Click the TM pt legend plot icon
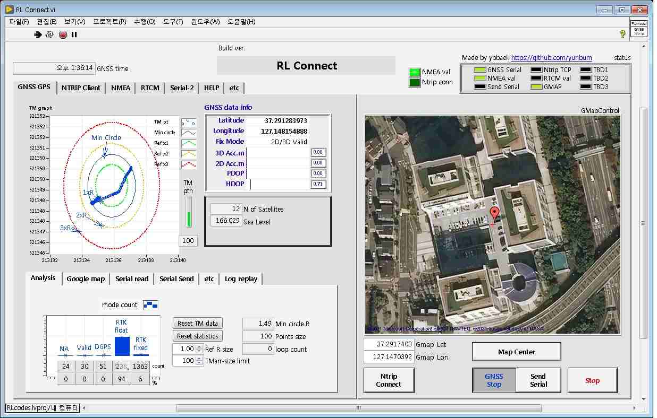Screen dimensions: 657x418 (x=189, y=121)
